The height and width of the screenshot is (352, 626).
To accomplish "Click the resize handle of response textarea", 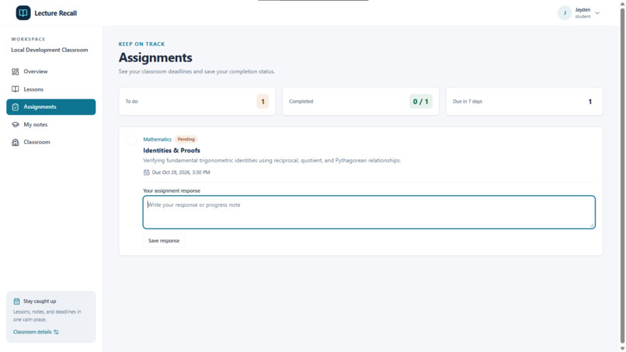I will click(x=592, y=225).
